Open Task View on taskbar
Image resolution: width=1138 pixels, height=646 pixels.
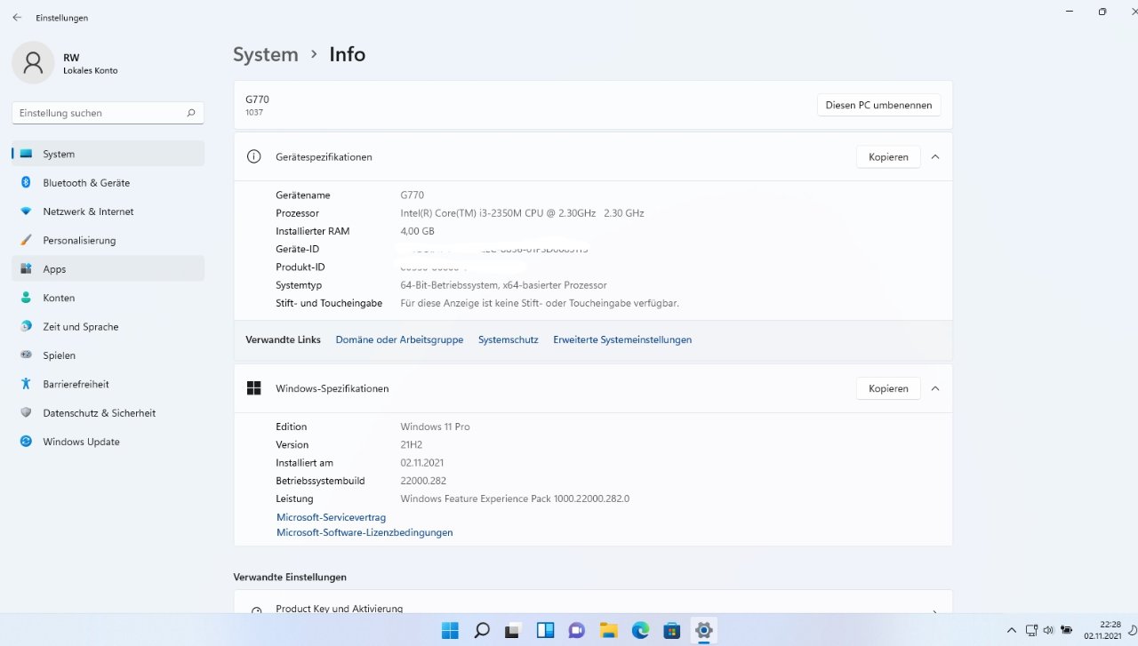click(513, 631)
